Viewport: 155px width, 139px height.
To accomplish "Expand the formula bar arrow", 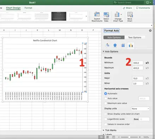I will 151,25.
